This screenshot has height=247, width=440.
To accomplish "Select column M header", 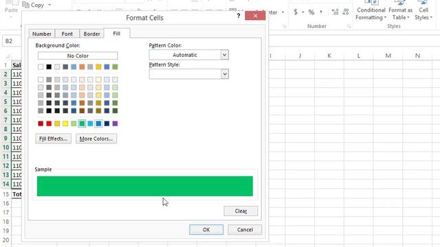I will (x=388, y=56).
